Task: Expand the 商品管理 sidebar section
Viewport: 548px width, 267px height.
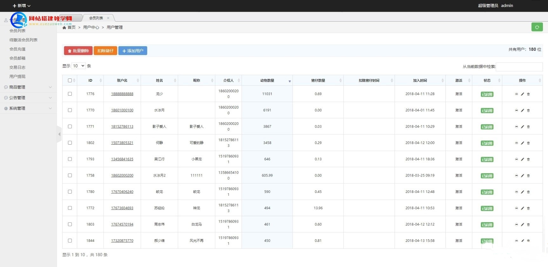Action: (28, 87)
